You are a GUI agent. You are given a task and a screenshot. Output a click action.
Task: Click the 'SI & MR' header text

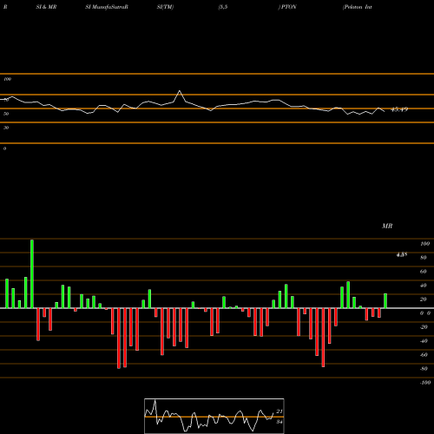point(46,7)
